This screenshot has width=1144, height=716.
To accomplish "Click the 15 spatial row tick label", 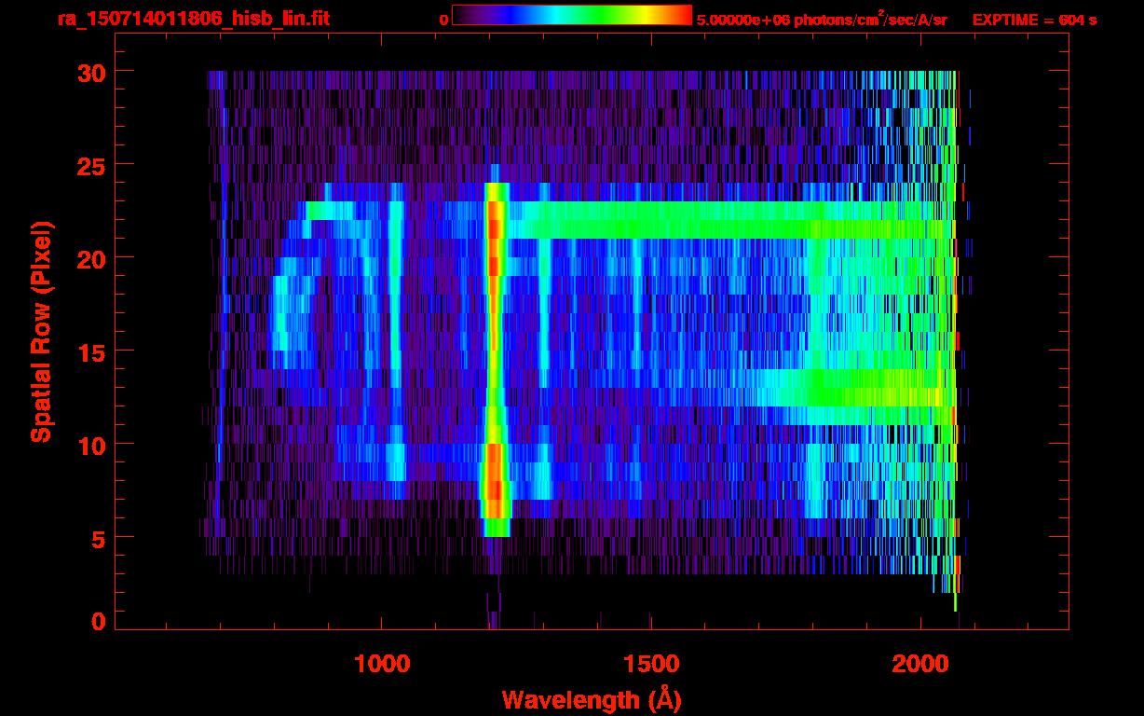I will point(91,351).
